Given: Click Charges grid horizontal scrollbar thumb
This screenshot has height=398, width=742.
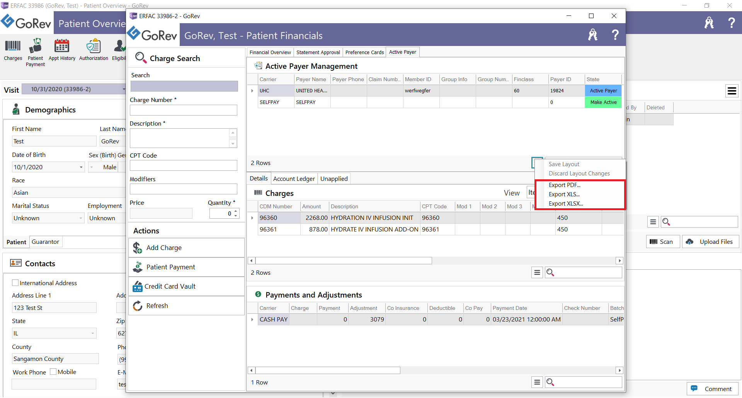Looking at the screenshot, I should pos(344,261).
